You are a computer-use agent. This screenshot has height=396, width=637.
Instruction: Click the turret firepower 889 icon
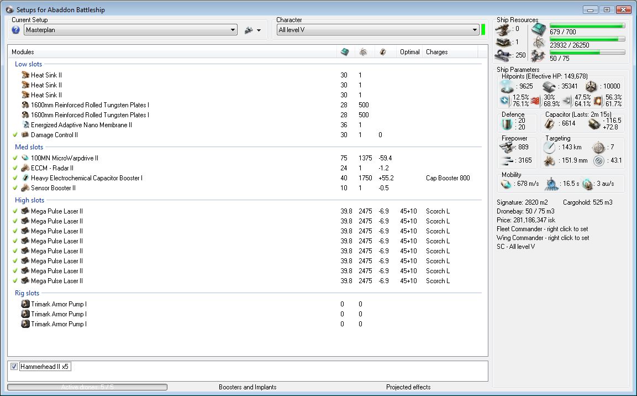pyautogui.click(x=507, y=147)
